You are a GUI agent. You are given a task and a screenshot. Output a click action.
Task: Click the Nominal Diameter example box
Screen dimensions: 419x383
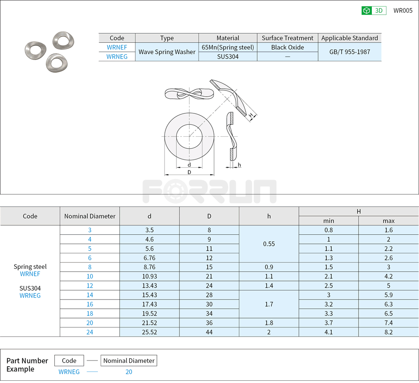pyautogui.click(x=129, y=360)
